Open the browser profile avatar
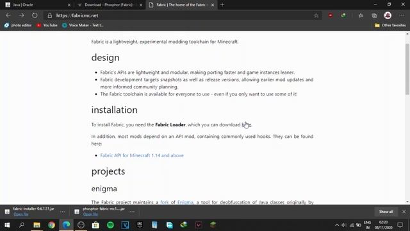410x231 pixels. point(388,15)
